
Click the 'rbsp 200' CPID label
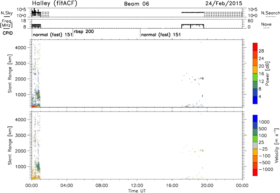84,32
